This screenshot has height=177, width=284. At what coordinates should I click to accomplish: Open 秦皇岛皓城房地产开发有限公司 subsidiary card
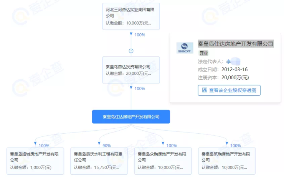click(x=35, y=161)
